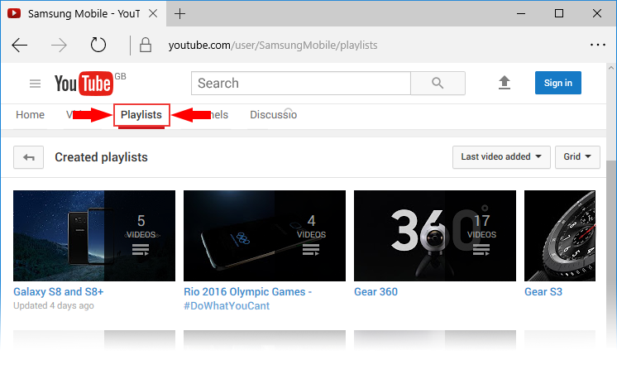Close the browser window
The width and height of the screenshot is (617, 379).
[597, 13]
